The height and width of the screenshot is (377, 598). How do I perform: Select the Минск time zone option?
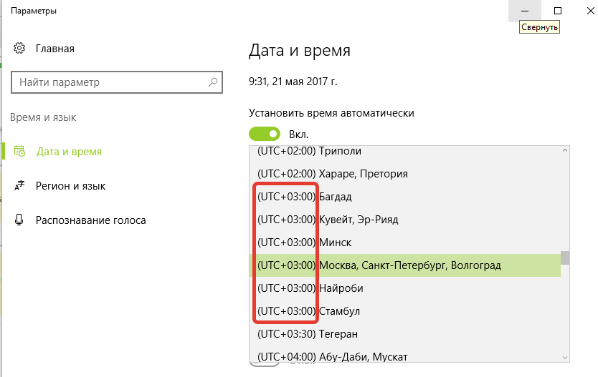335,243
